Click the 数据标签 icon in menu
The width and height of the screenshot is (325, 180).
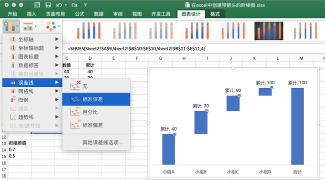click(13, 65)
